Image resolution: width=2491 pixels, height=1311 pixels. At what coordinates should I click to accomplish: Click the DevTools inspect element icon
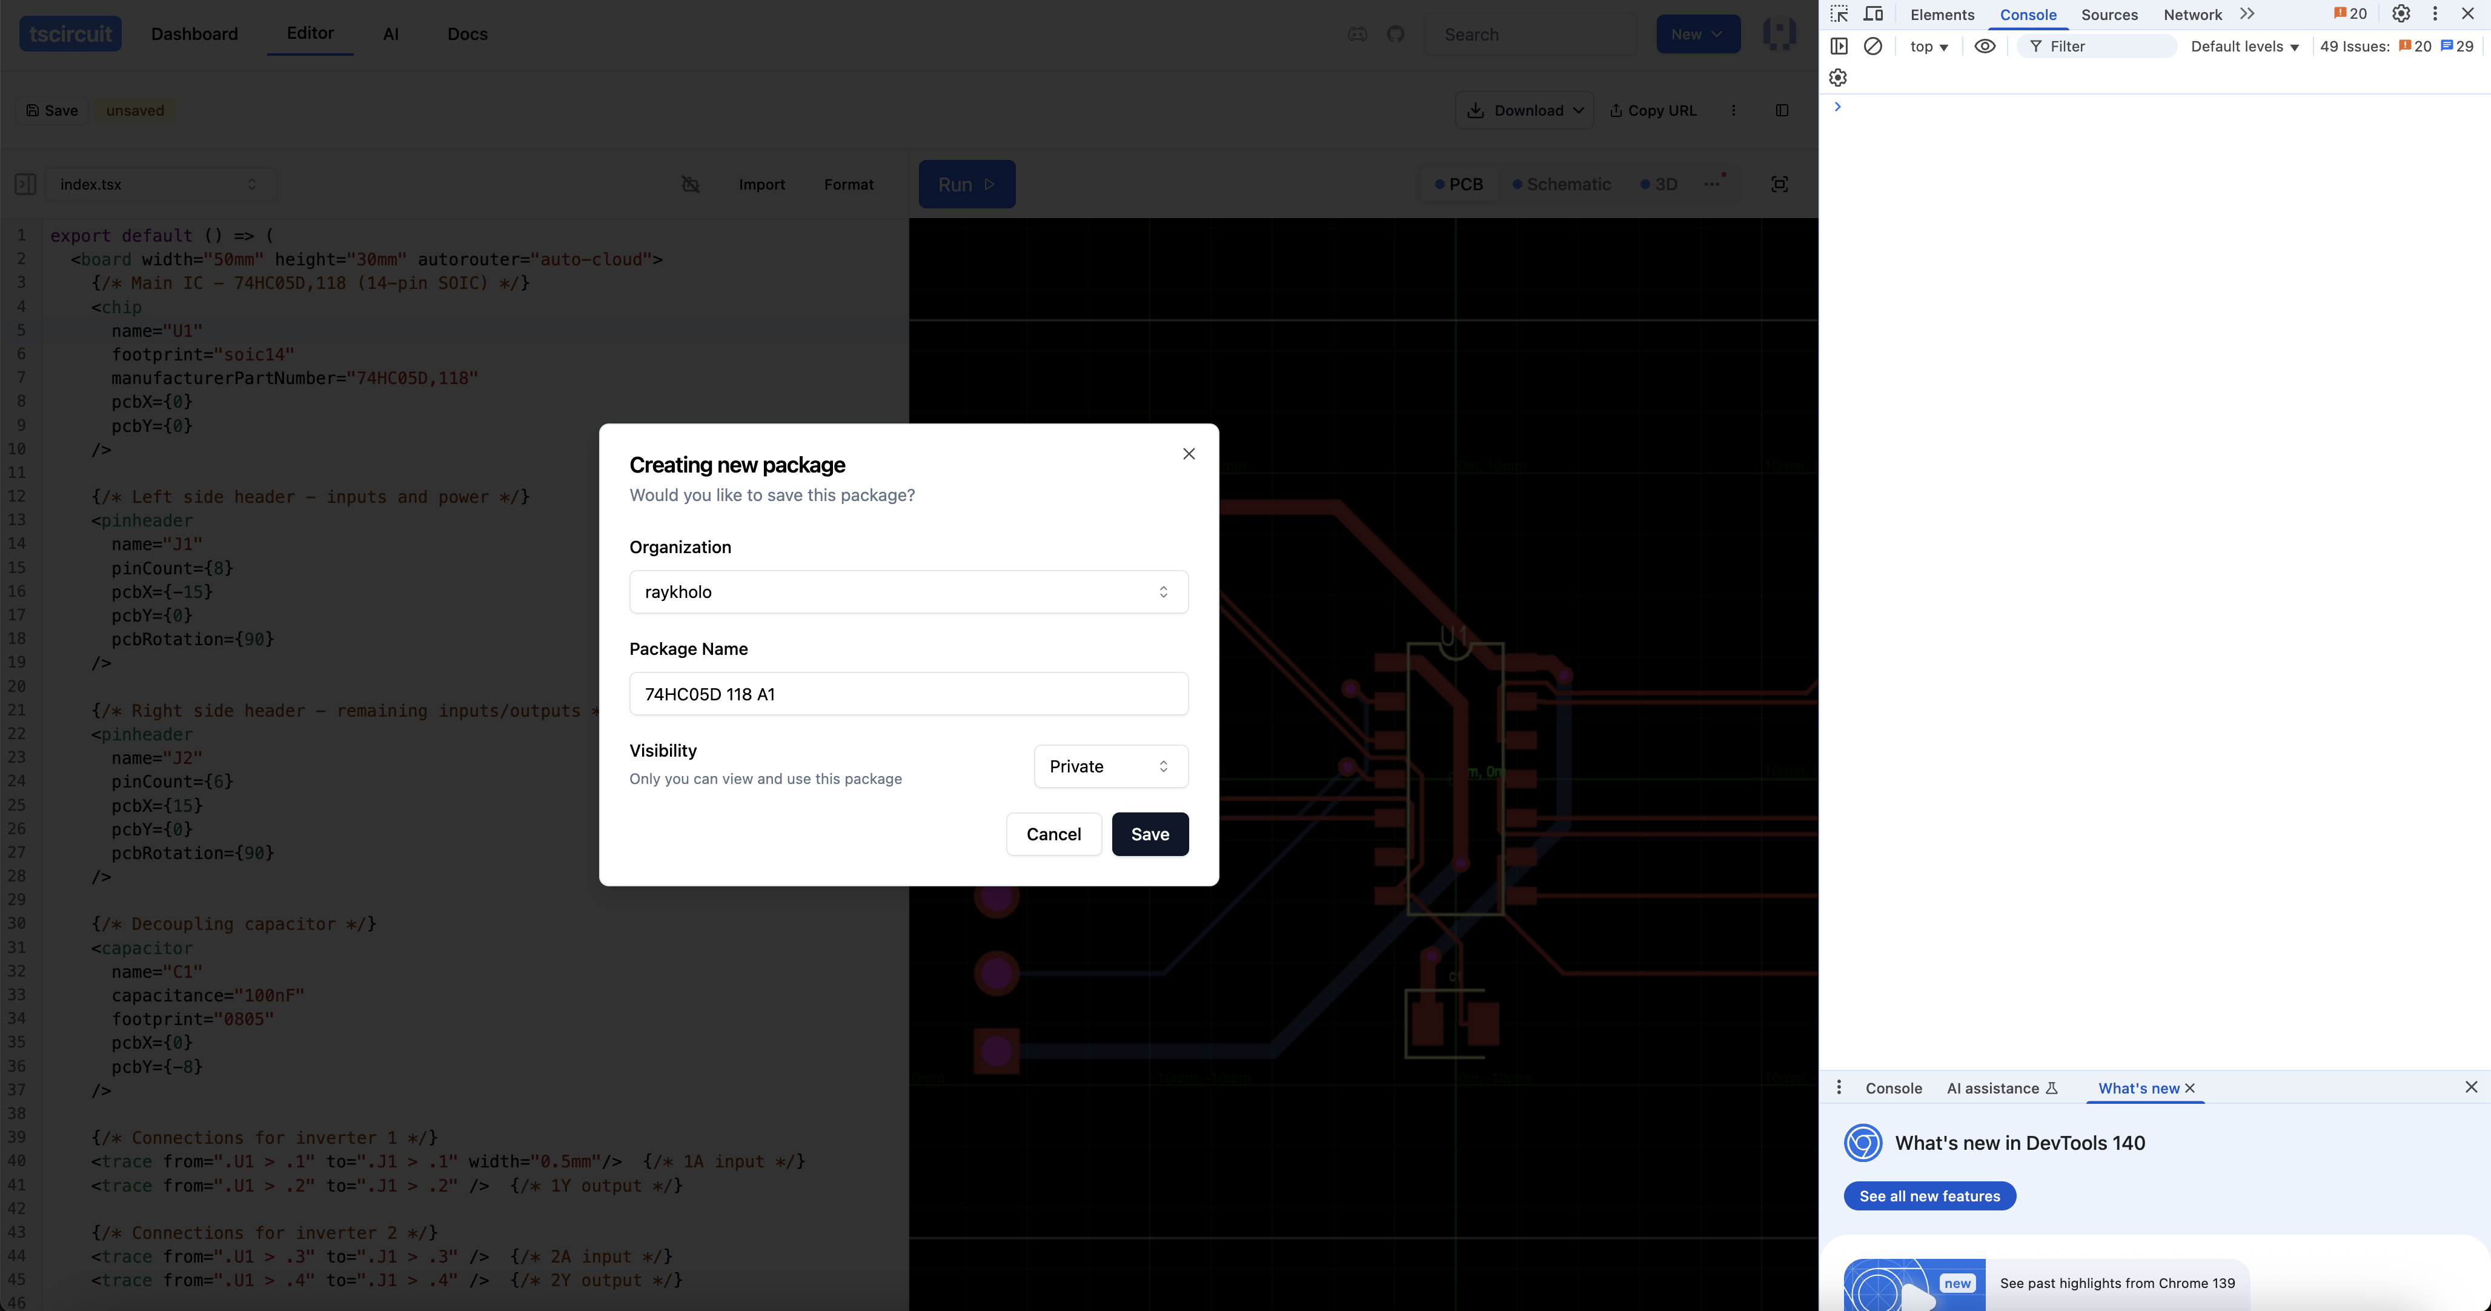pyautogui.click(x=1839, y=13)
